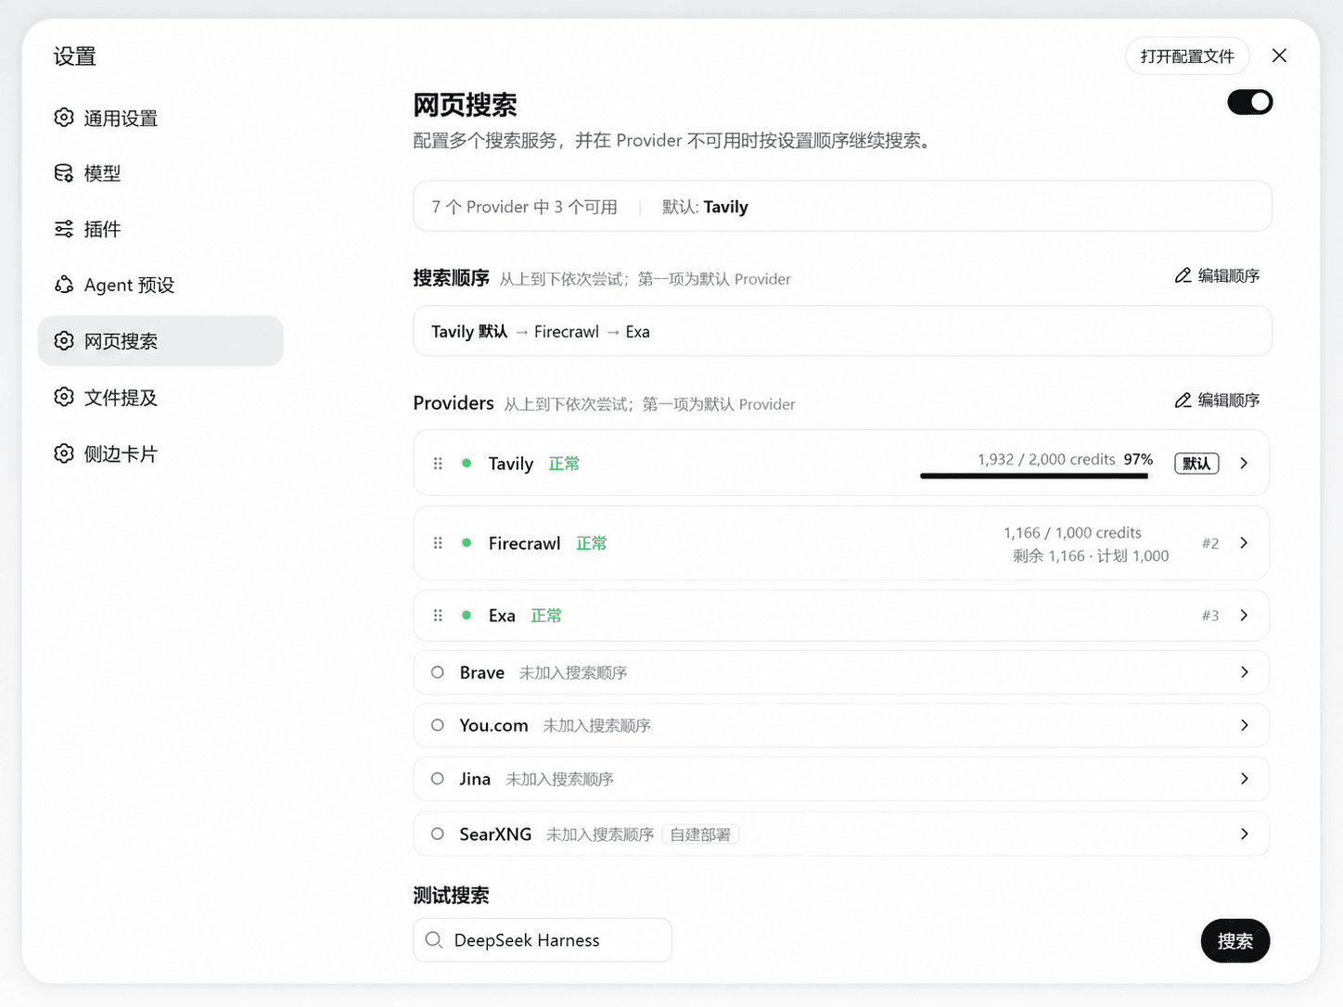Expand the Exa provider row chevron

[x=1244, y=615]
